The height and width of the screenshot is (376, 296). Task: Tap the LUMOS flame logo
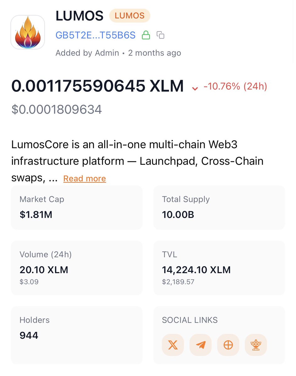pyautogui.click(x=28, y=32)
